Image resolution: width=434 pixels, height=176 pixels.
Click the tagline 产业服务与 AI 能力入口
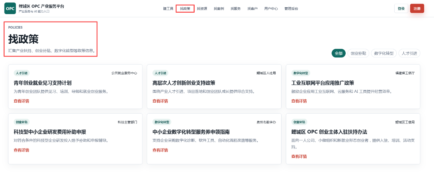[x=34, y=12]
